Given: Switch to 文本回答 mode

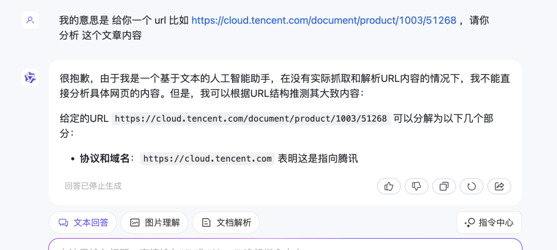Looking at the screenshot, I should pos(83,223).
